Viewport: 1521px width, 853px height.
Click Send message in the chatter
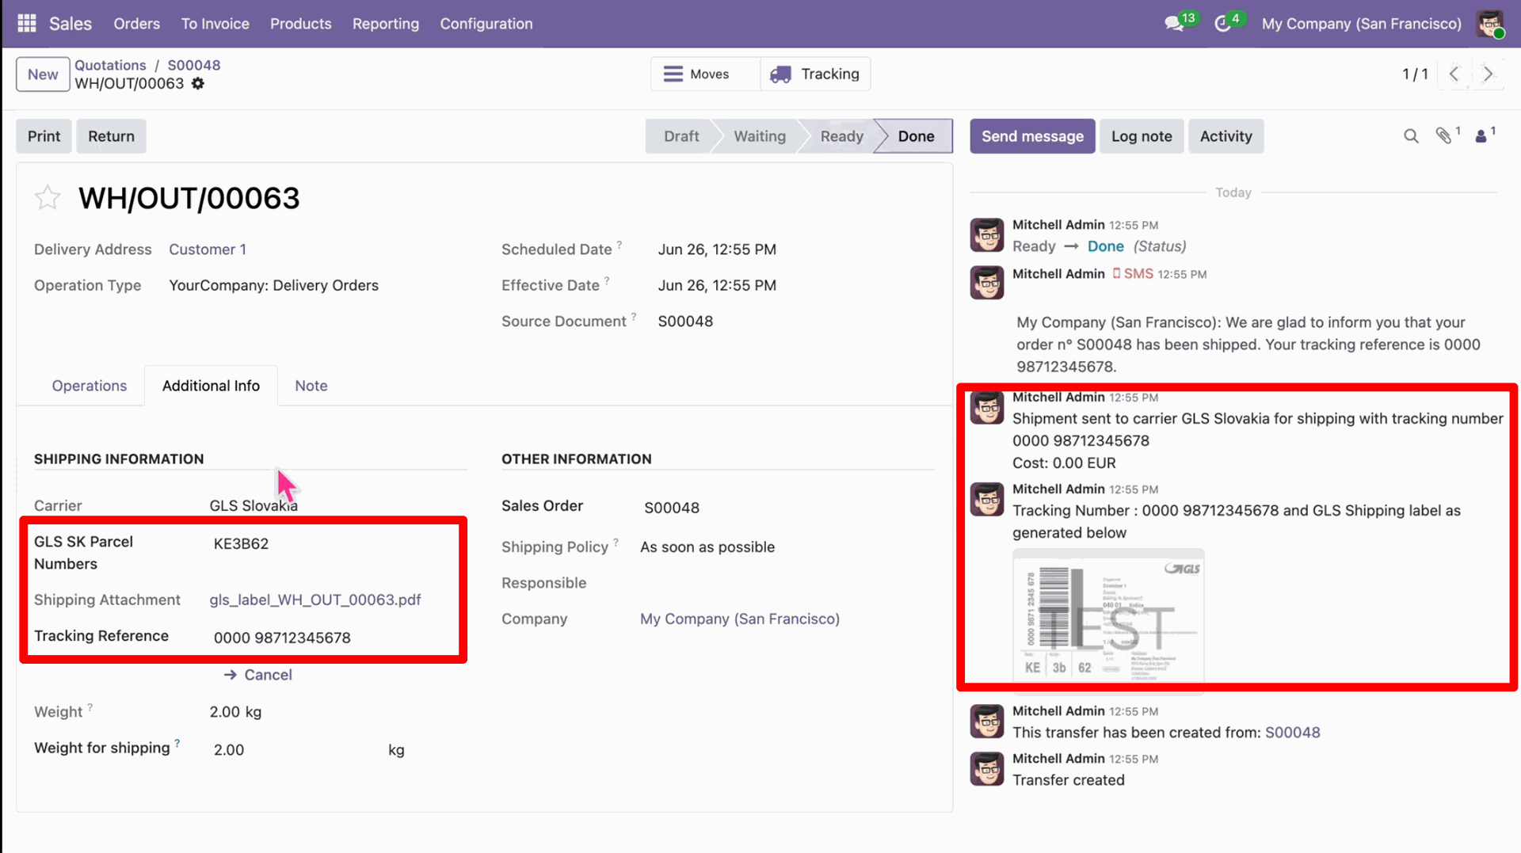(x=1032, y=136)
